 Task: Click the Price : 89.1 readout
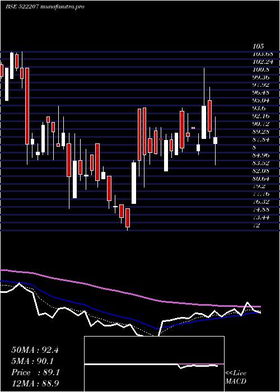coord(35,372)
